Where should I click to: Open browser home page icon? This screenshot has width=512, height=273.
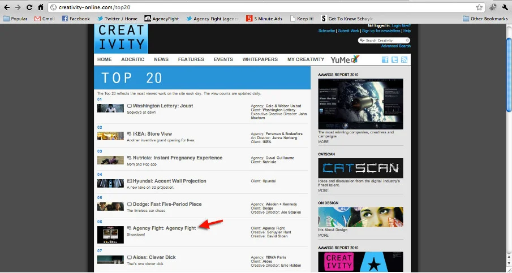click(x=41, y=7)
